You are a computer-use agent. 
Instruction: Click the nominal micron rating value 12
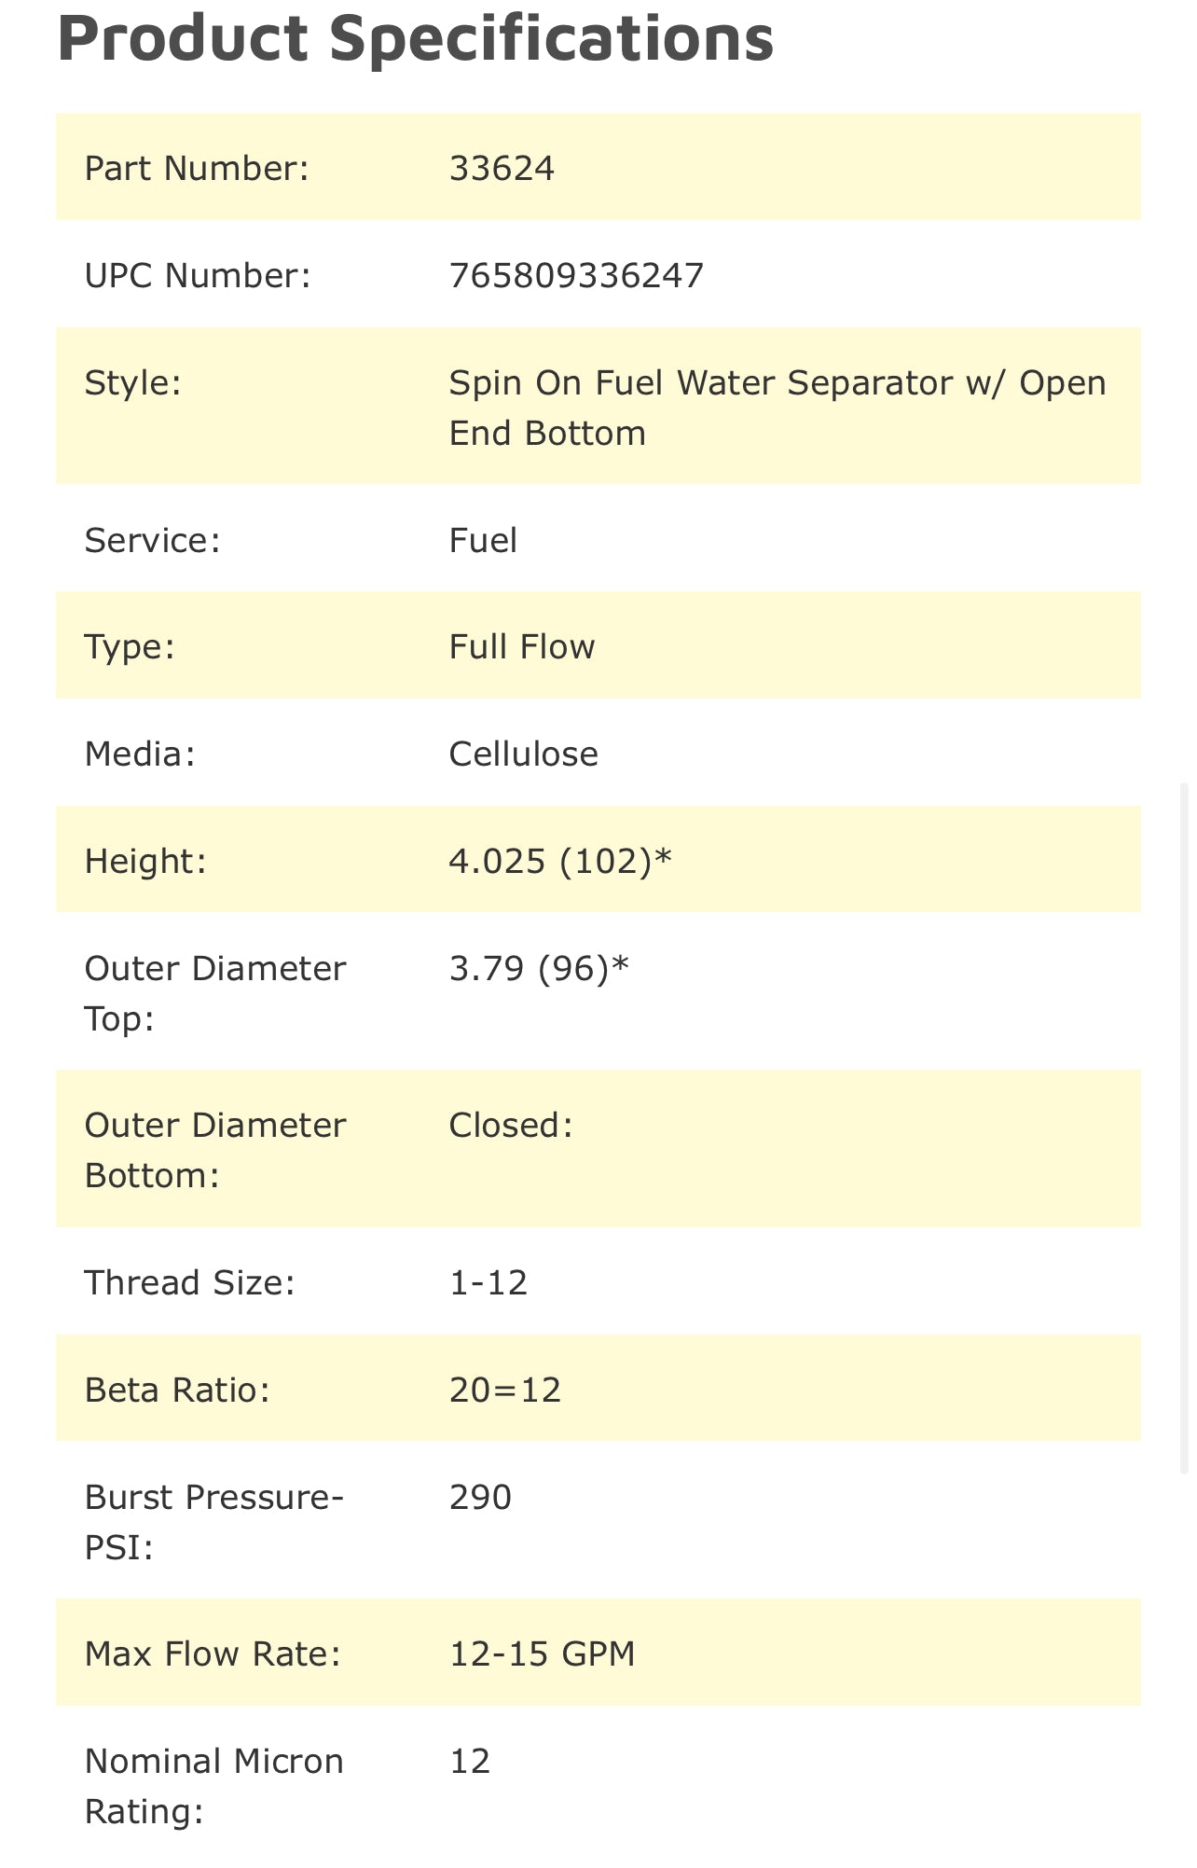click(470, 1762)
